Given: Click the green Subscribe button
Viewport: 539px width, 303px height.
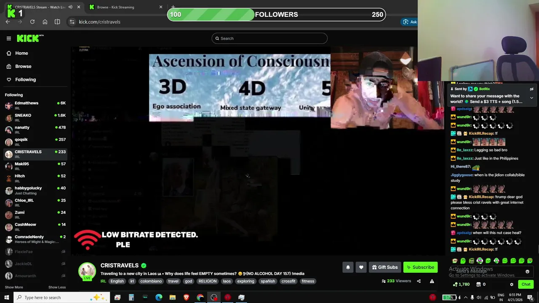Looking at the screenshot, I should 420,267.
